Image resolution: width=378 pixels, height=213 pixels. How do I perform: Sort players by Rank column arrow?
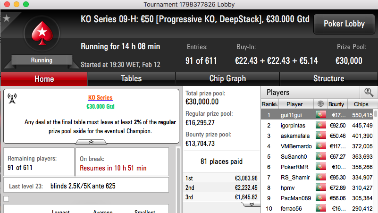[x=276, y=104]
